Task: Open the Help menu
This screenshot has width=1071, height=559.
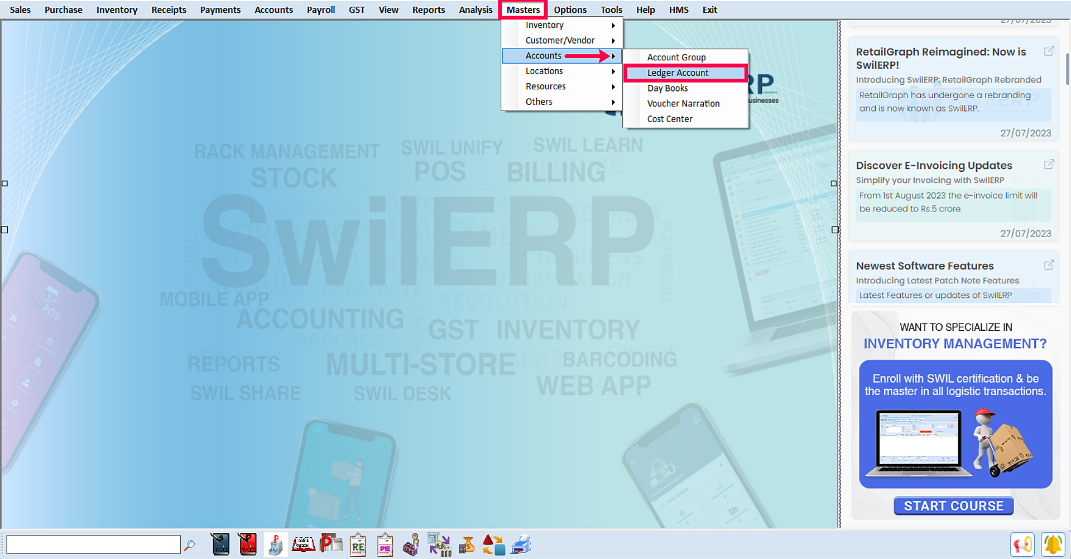Action: click(x=645, y=9)
